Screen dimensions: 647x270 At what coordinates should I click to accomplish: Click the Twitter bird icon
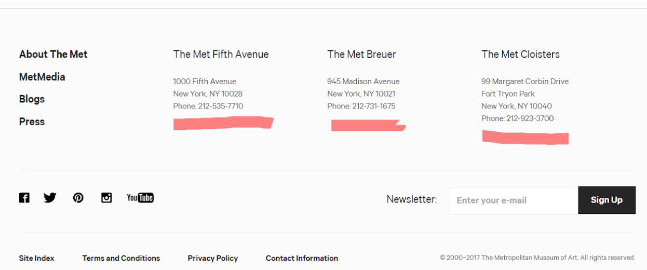50,198
